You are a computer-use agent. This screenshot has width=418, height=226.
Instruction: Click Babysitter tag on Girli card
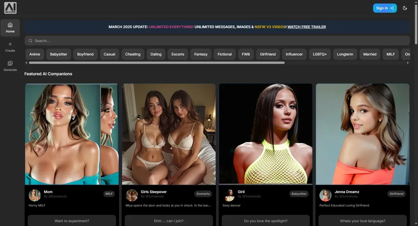click(299, 194)
